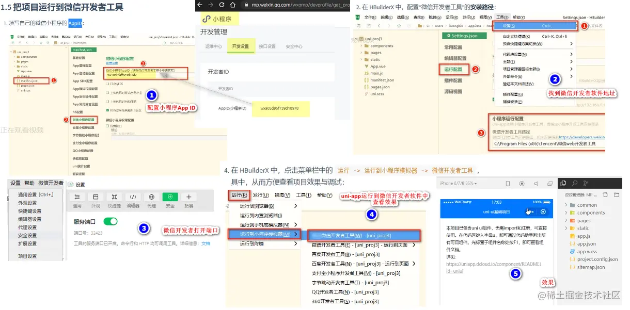The image size is (630, 310).
Task: Click the browser back arrow
Action: (199, 4)
